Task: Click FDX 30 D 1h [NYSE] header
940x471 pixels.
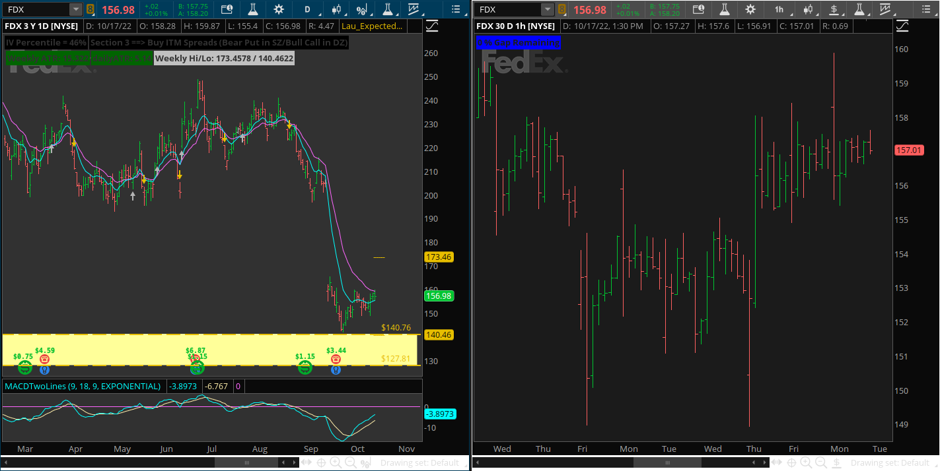Action: point(517,26)
